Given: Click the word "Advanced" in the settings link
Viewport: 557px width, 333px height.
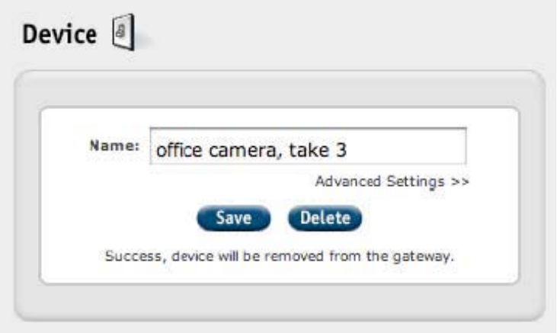Looking at the screenshot, I should point(347,181).
